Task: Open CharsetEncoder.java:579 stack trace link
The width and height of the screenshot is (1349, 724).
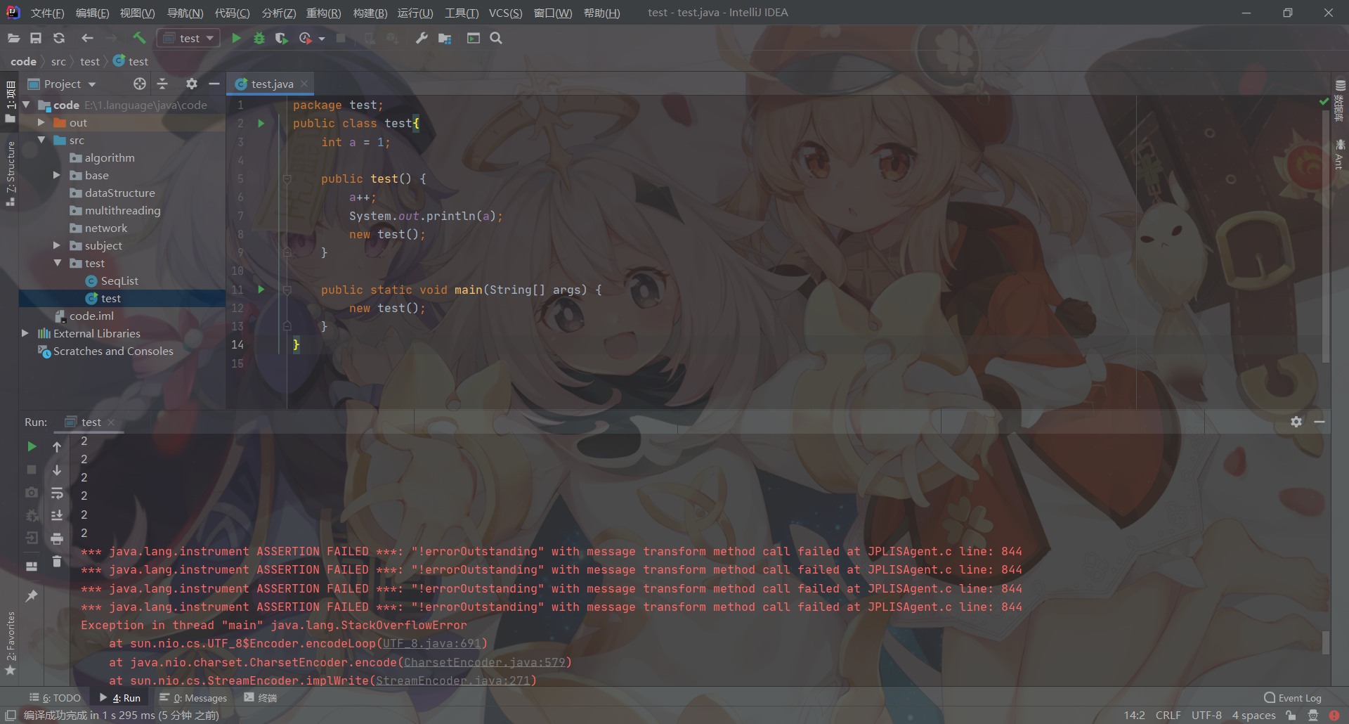Action: [485, 662]
